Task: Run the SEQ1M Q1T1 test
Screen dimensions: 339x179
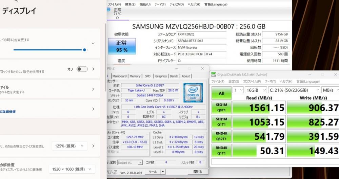Action: pyautogui.click(x=221, y=122)
